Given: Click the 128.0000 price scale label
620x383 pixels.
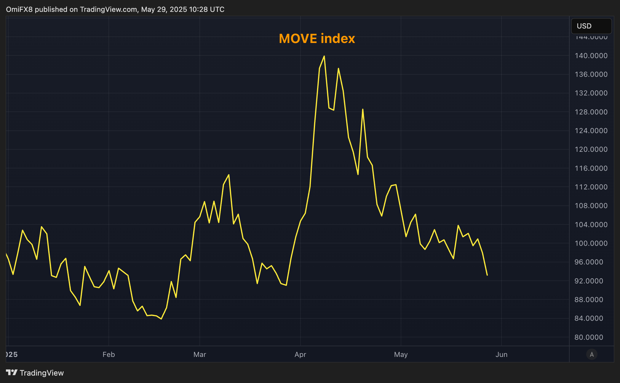Looking at the screenshot, I should click(591, 112).
